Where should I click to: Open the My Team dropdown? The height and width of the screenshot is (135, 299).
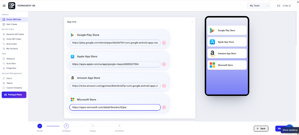pyautogui.click(x=259, y=6)
